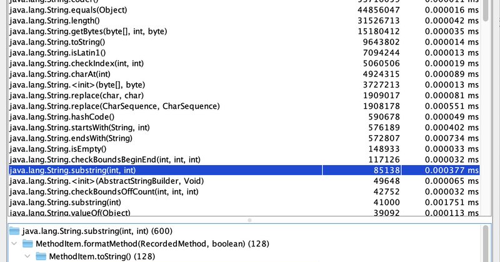
Task: Click the call tree vertical scrollbar
Action: click(x=486, y=243)
